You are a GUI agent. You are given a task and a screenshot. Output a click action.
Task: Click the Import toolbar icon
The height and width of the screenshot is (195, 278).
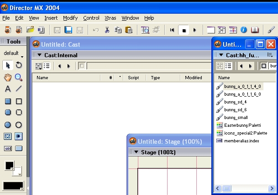(41, 30)
